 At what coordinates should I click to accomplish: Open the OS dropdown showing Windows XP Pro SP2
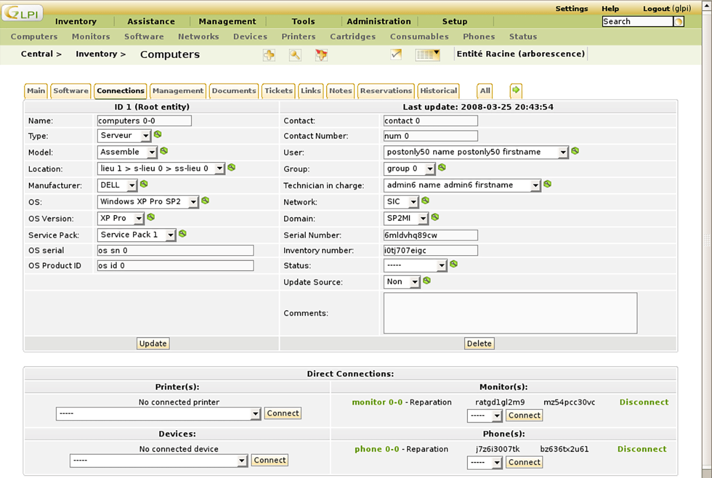[148, 202]
